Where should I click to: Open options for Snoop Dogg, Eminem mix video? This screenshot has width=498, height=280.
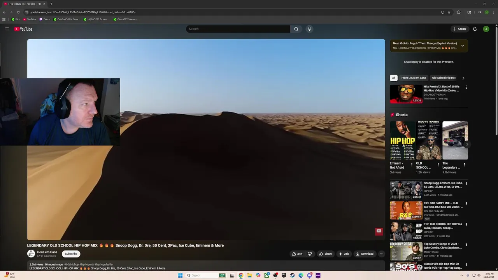[466, 184]
